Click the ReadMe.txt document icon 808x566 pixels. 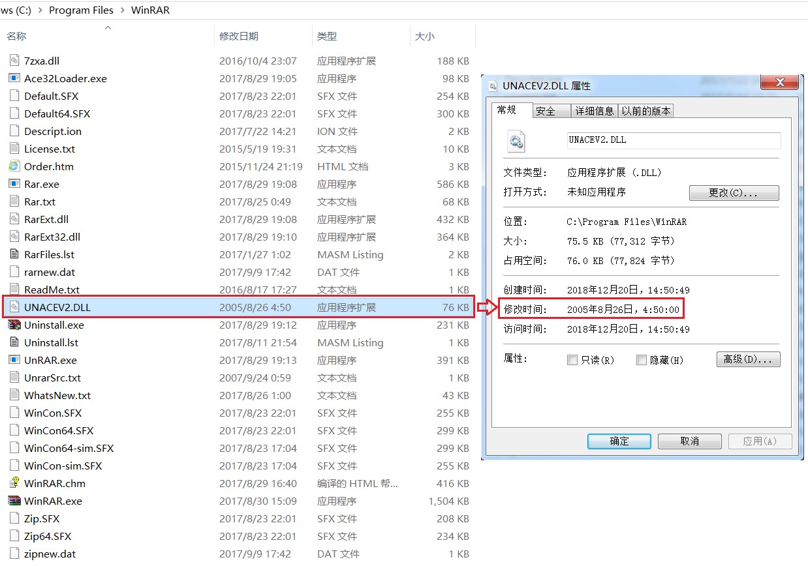[14, 290]
